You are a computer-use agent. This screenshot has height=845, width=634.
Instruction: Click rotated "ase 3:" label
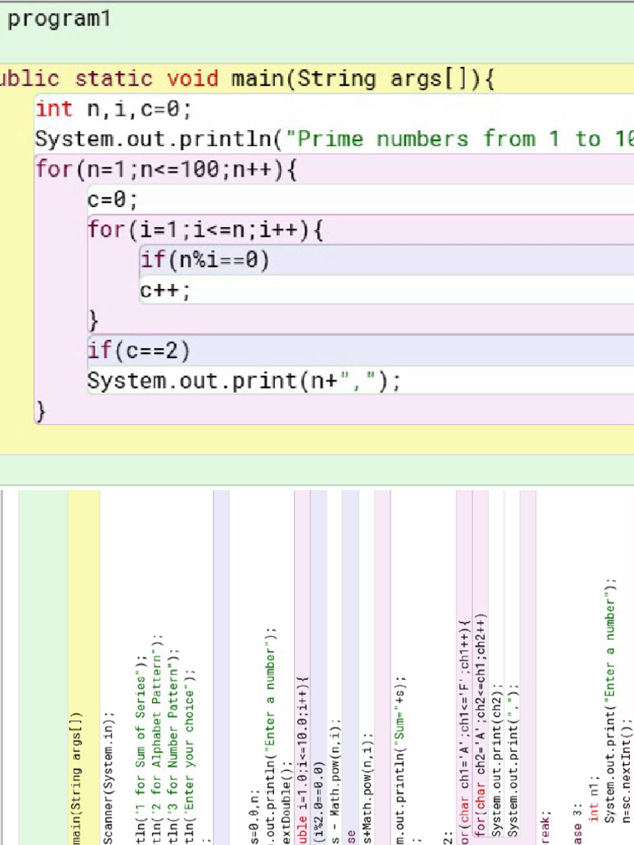[577, 824]
